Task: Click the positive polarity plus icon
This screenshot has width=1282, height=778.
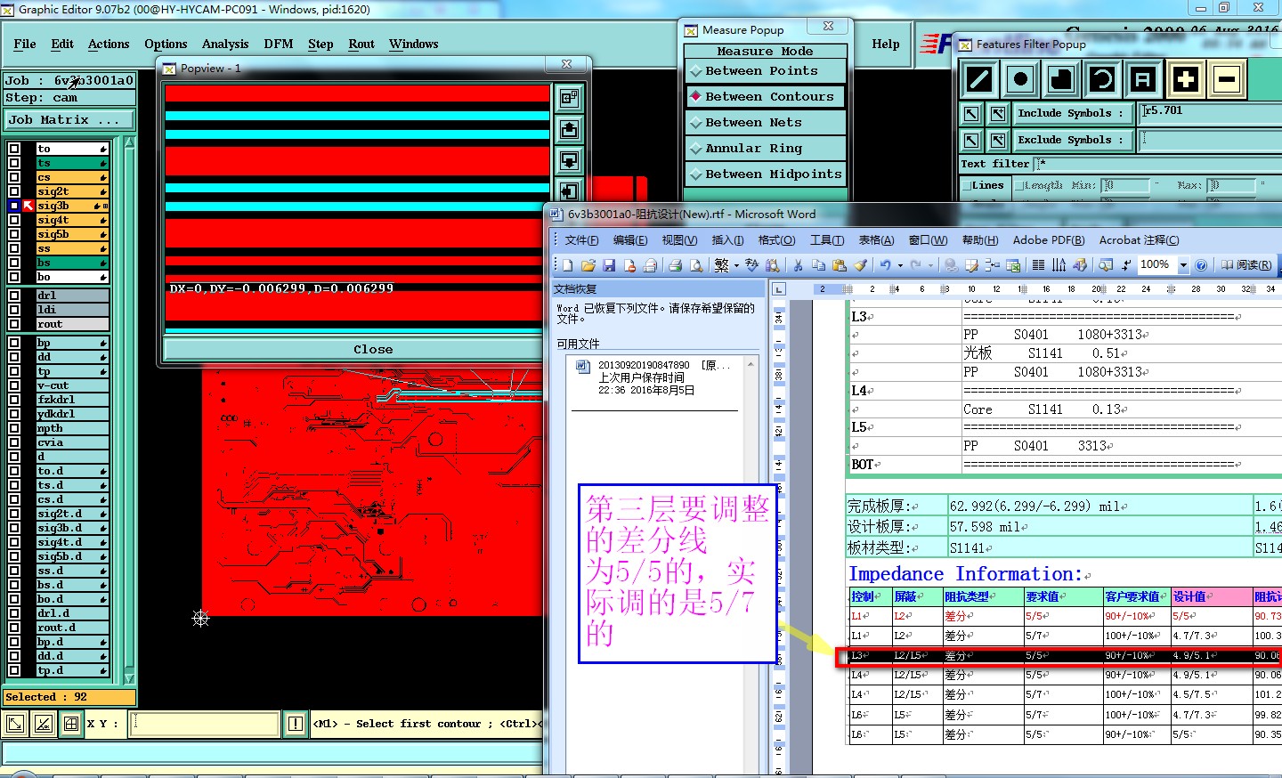Action: (1185, 79)
